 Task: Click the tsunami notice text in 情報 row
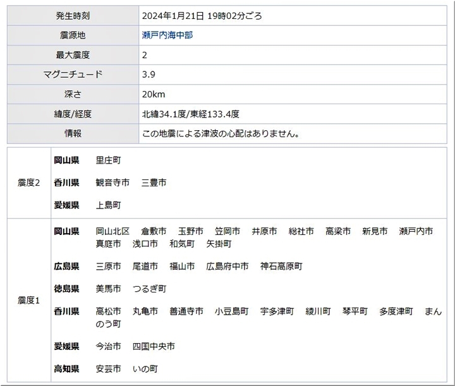[x=221, y=134]
